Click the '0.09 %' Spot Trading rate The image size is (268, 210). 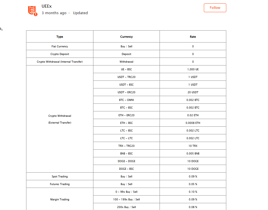[193, 177]
